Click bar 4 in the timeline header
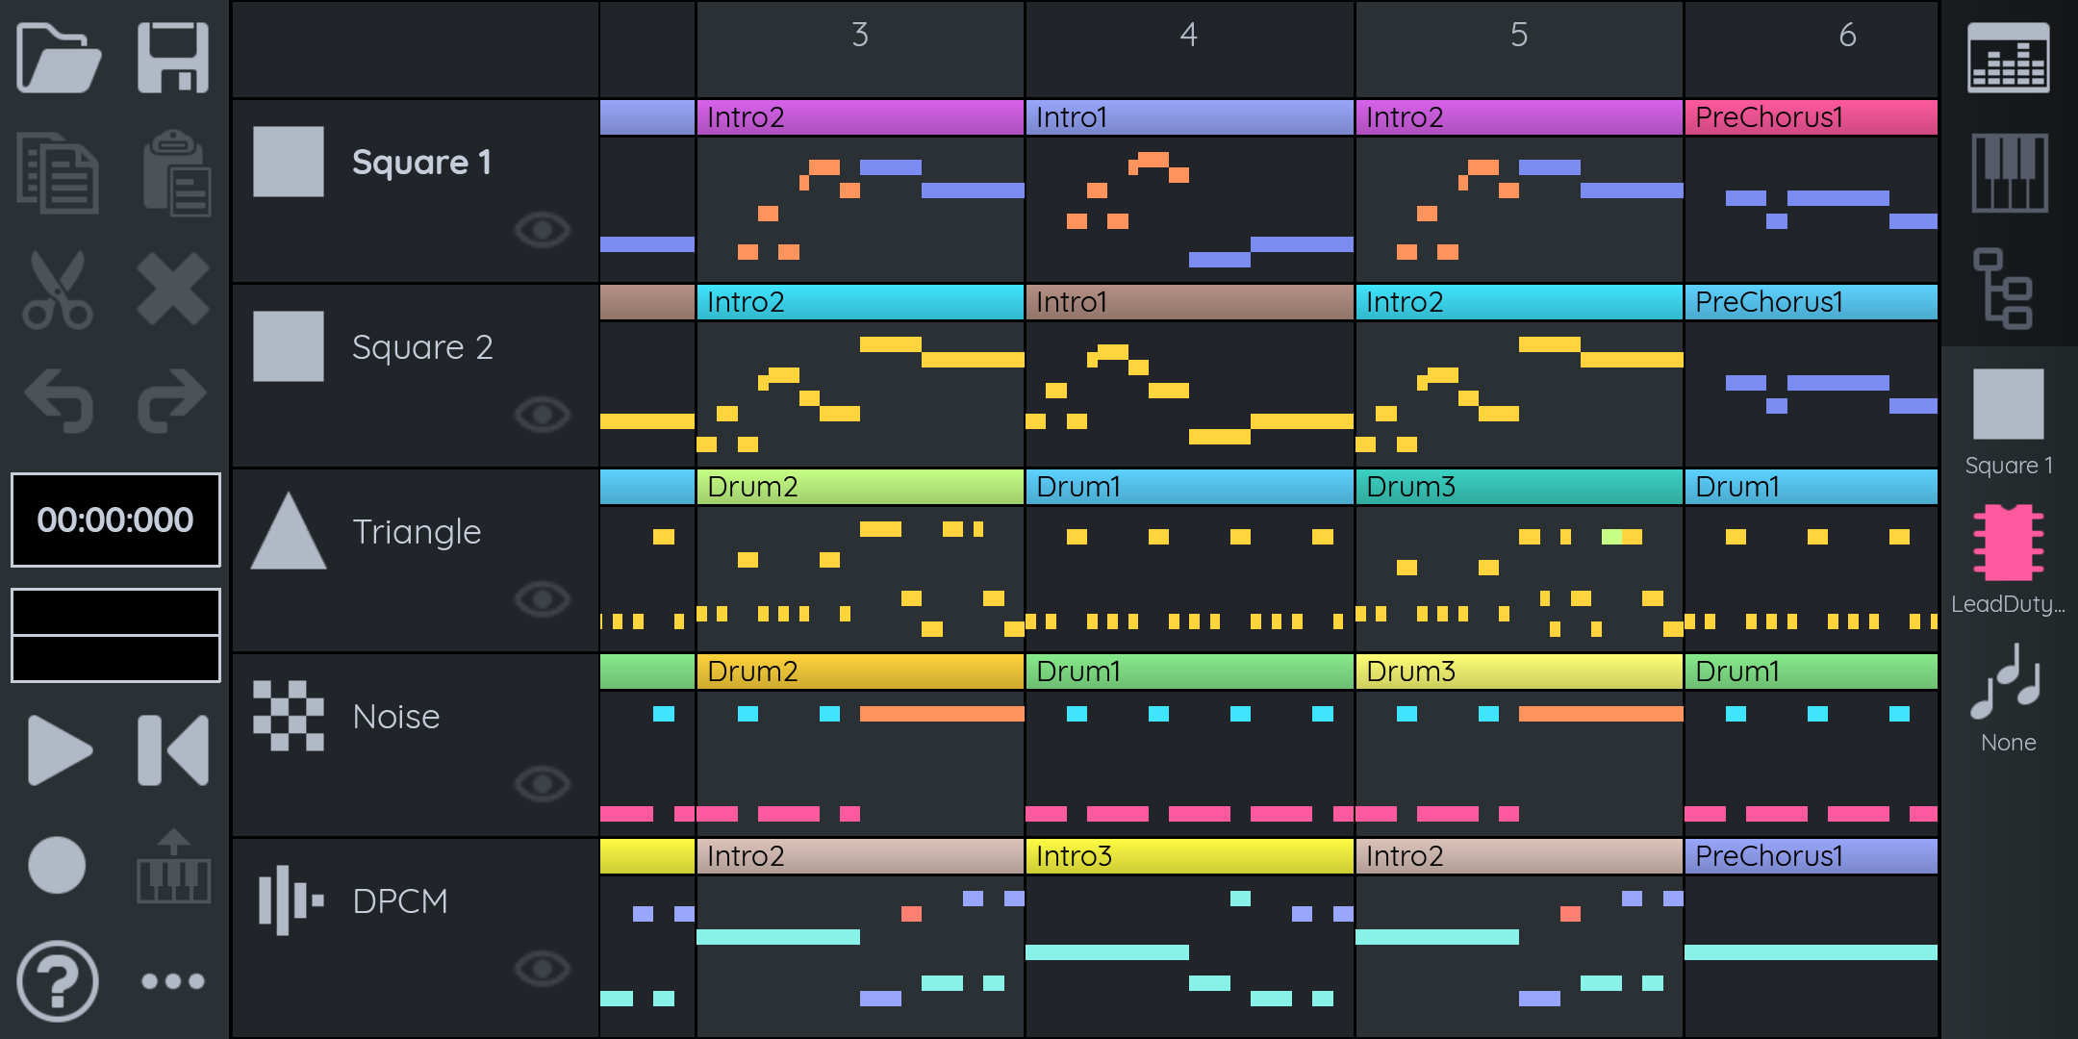This screenshot has width=2078, height=1039. 1189,37
